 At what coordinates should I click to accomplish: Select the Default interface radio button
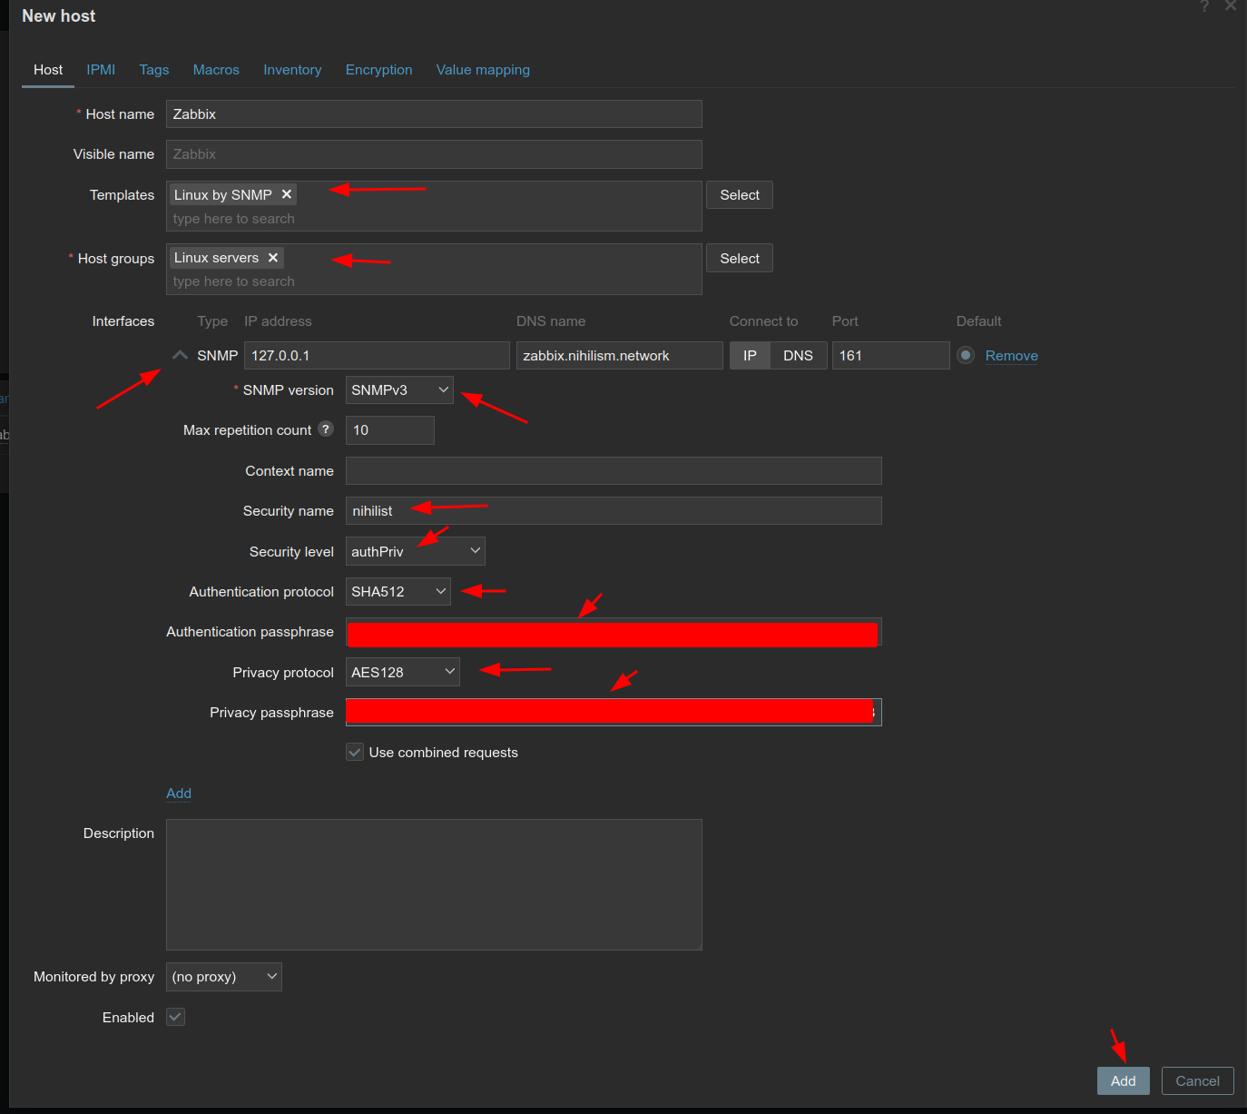point(966,355)
